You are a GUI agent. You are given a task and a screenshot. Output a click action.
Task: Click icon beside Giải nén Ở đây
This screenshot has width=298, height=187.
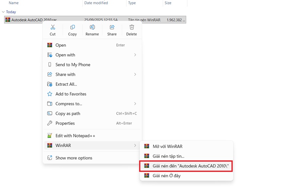[146, 175]
